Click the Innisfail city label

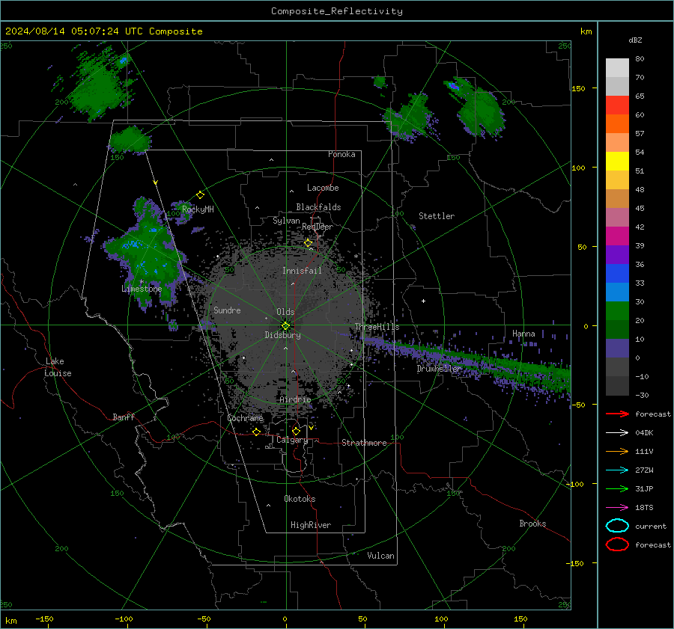303,271
